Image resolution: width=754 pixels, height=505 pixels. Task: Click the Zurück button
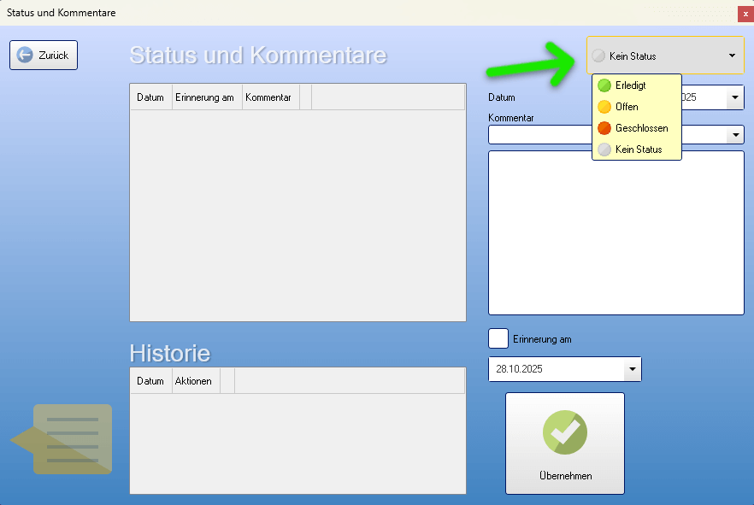coord(43,55)
